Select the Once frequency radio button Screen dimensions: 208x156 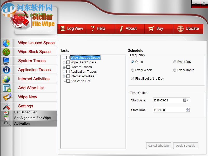point(132,62)
